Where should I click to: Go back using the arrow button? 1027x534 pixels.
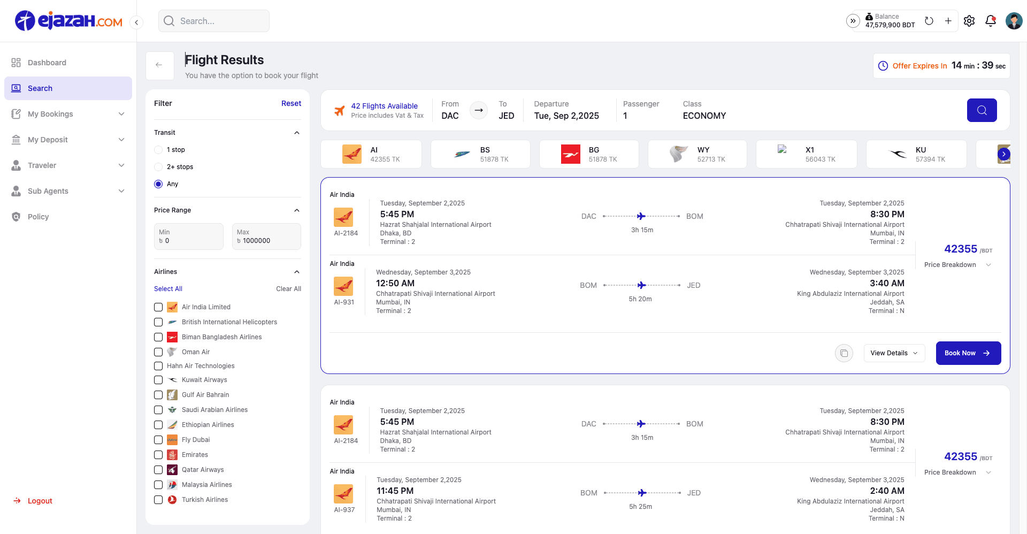pyautogui.click(x=159, y=65)
